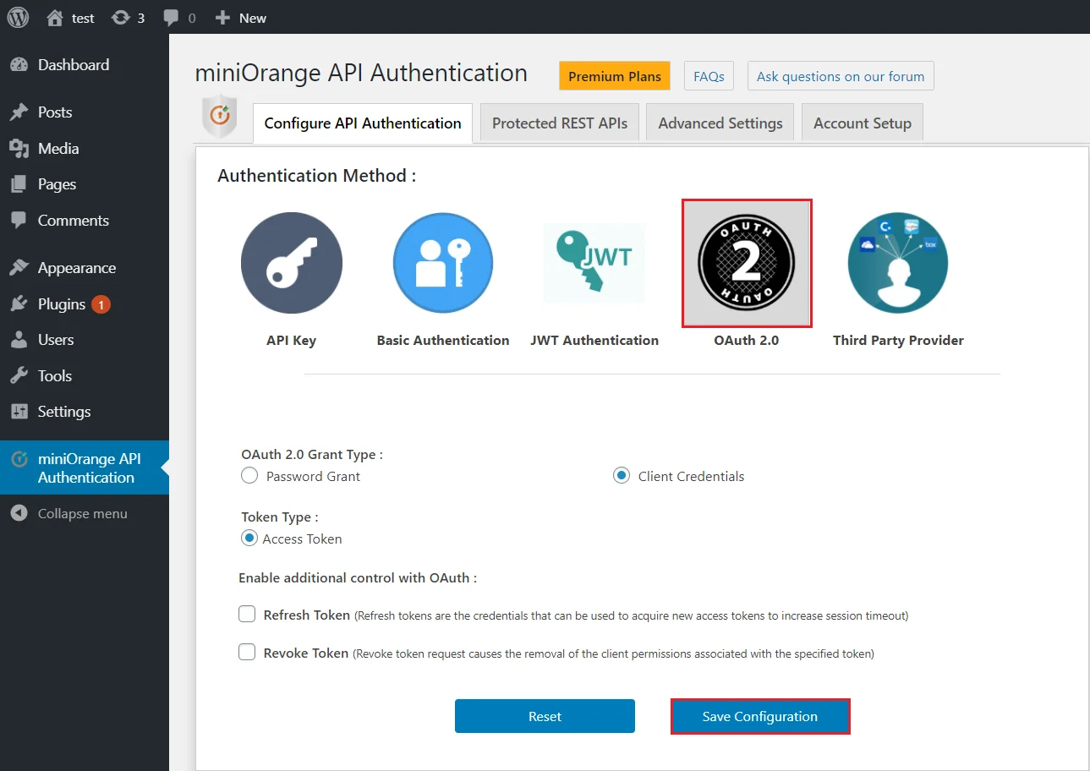Image resolution: width=1090 pixels, height=771 pixels.
Task: Click the Tools wrench icon
Action: point(19,375)
